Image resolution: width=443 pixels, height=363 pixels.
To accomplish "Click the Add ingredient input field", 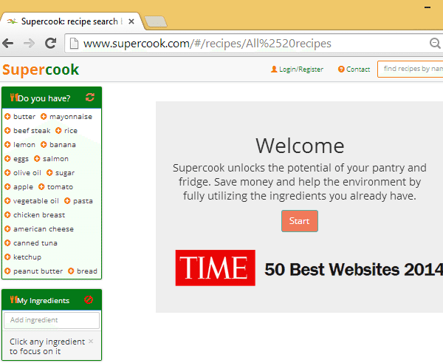I will tap(52, 320).
